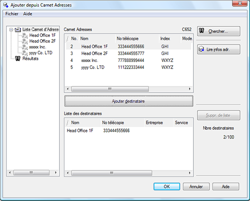Click 333444555666 in the recipient list
This screenshot has width=250, height=201.
116,130
